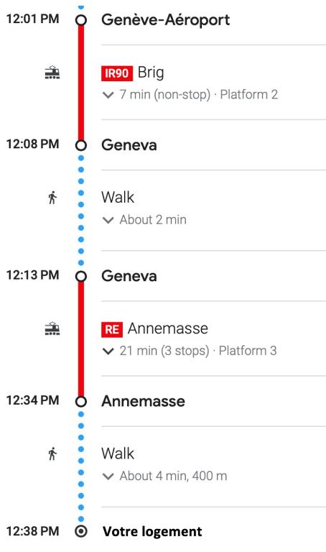Click the Brig train direction label
The image size is (326, 552).
(151, 73)
